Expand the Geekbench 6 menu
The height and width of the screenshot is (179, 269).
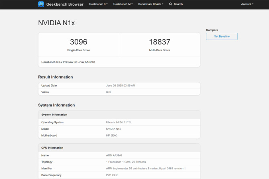coord(98,4)
